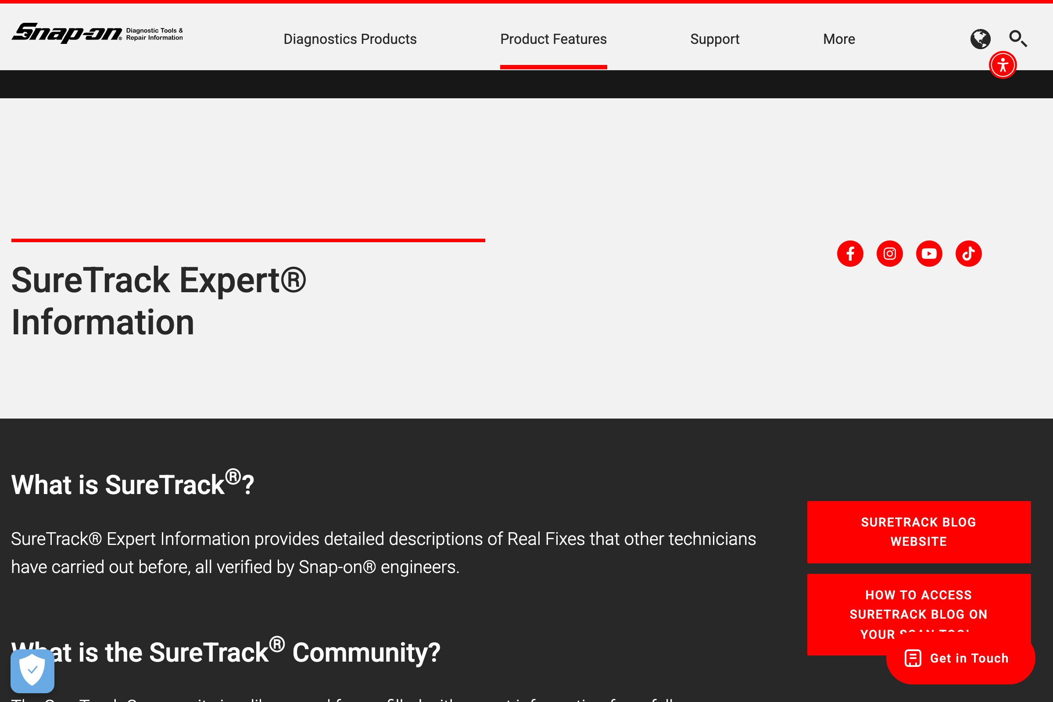Expand the More menu
1053x702 pixels.
[x=839, y=39]
